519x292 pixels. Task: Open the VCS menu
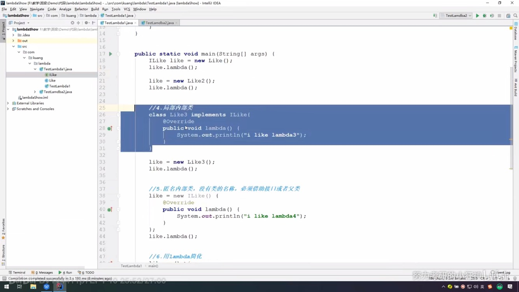pyautogui.click(x=127, y=9)
